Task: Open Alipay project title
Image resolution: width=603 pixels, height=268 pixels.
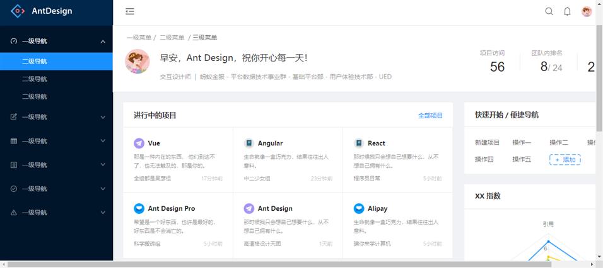Action: pyautogui.click(x=378, y=209)
